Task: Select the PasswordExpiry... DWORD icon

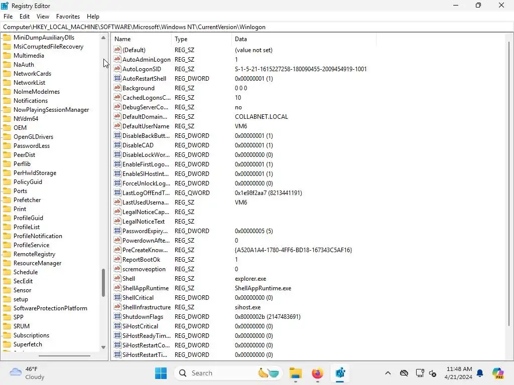Action: pos(117,231)
